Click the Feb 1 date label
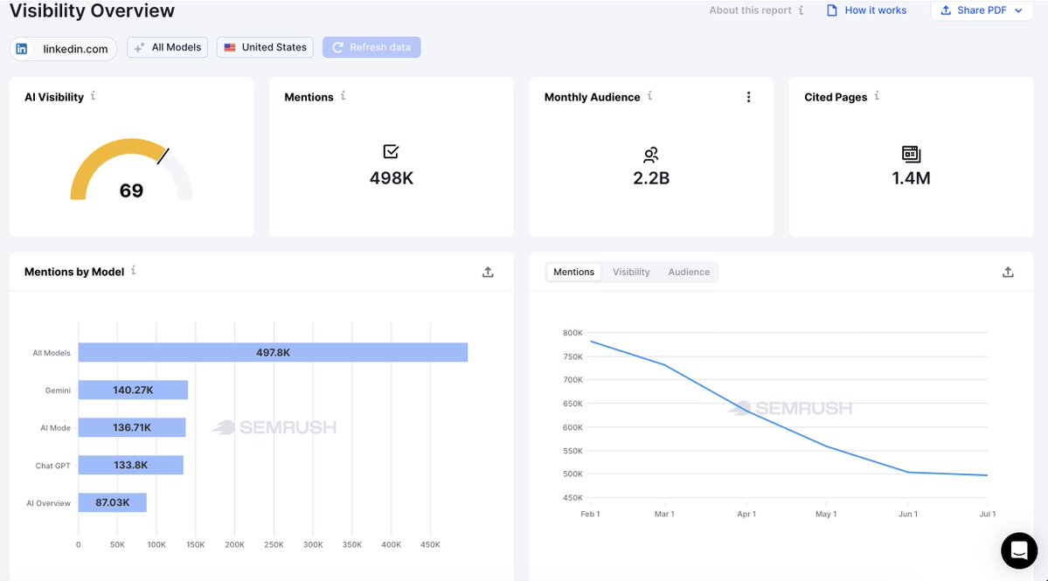Image resolution: width=1048 pixels, height=581 pixels. (x=590, y=515)
